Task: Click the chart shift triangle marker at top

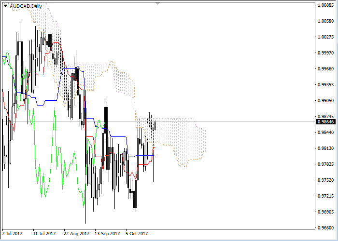Action: [x=157, y=3]
